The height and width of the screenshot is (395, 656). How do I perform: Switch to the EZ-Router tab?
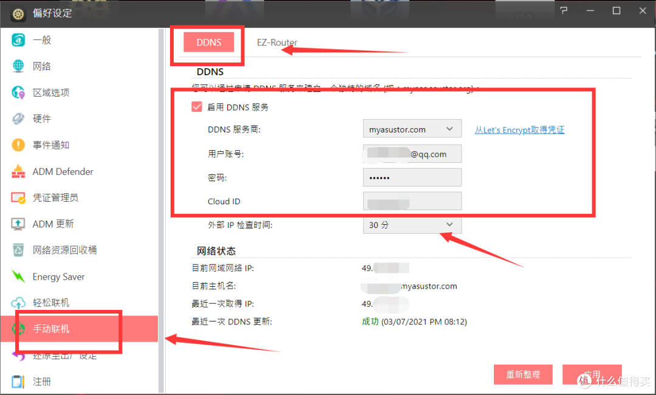(277, 42)
